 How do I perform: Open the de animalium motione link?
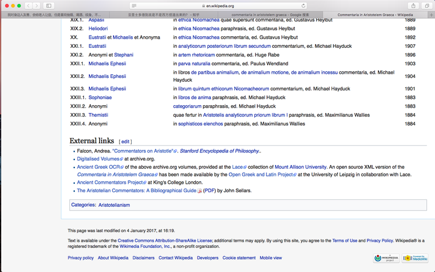[265, 73]
